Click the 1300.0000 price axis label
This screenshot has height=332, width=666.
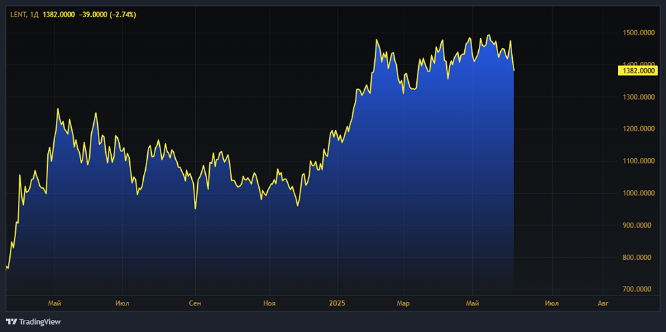click(x=638, y=97)
